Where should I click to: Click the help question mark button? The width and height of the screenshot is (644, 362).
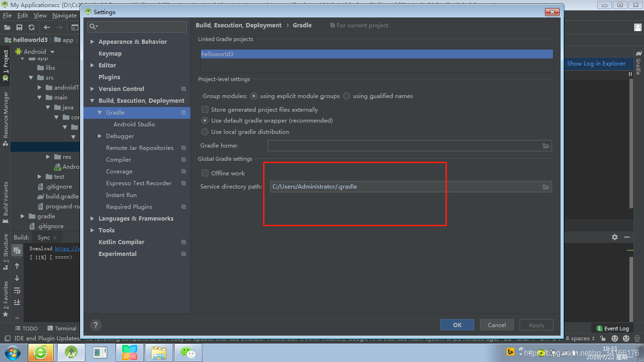96,325
